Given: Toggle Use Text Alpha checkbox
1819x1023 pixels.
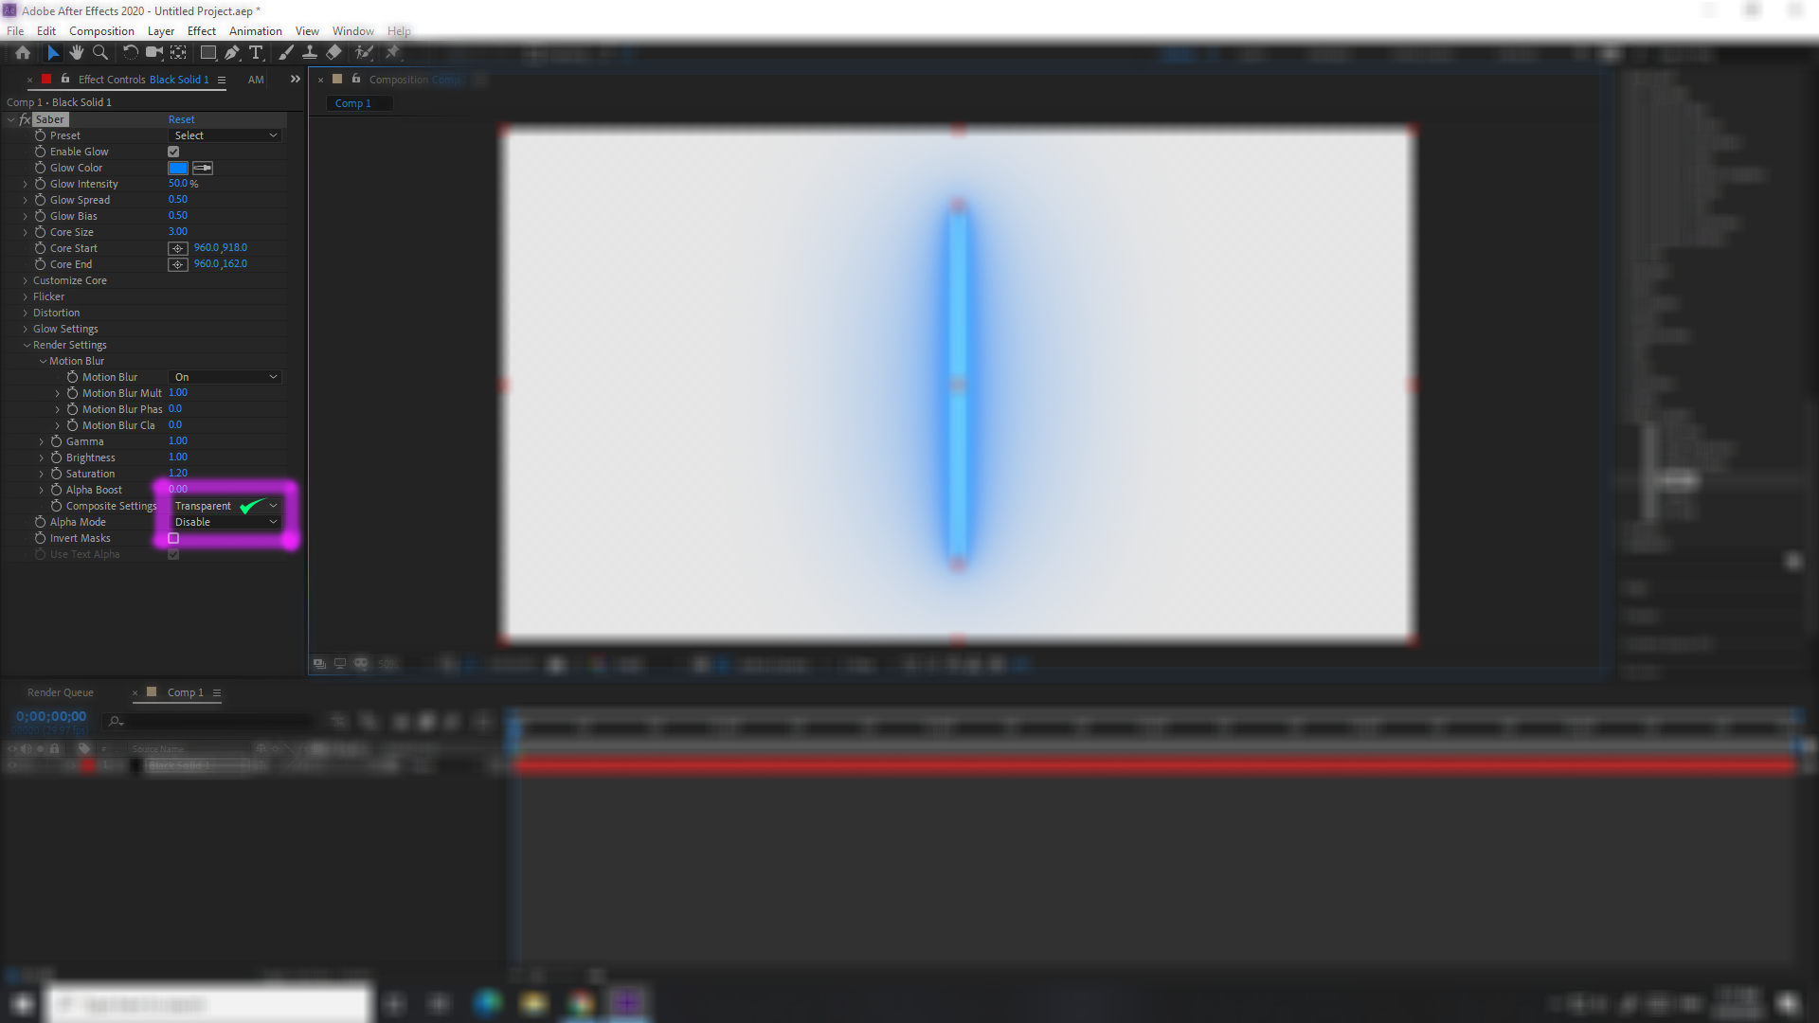Looking at the screenshot, I should click(x=173, y=553).
